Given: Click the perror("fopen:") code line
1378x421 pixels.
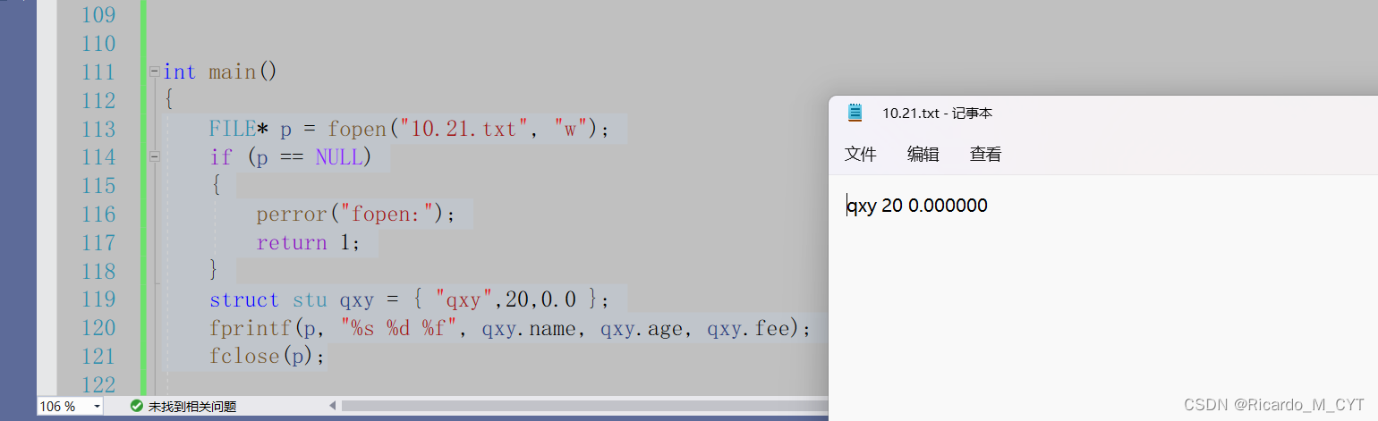Looking at the screenshot, I should [x=356, y=215].
